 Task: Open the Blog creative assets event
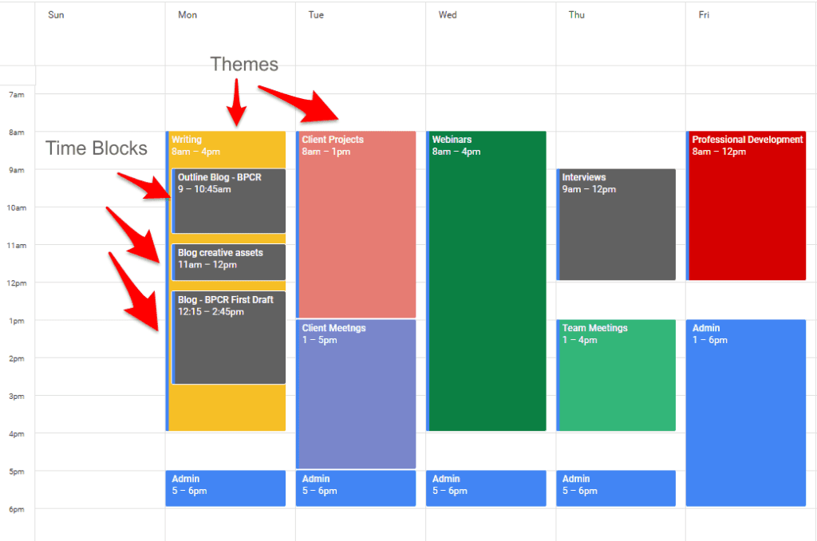click(x=229, y=262)
